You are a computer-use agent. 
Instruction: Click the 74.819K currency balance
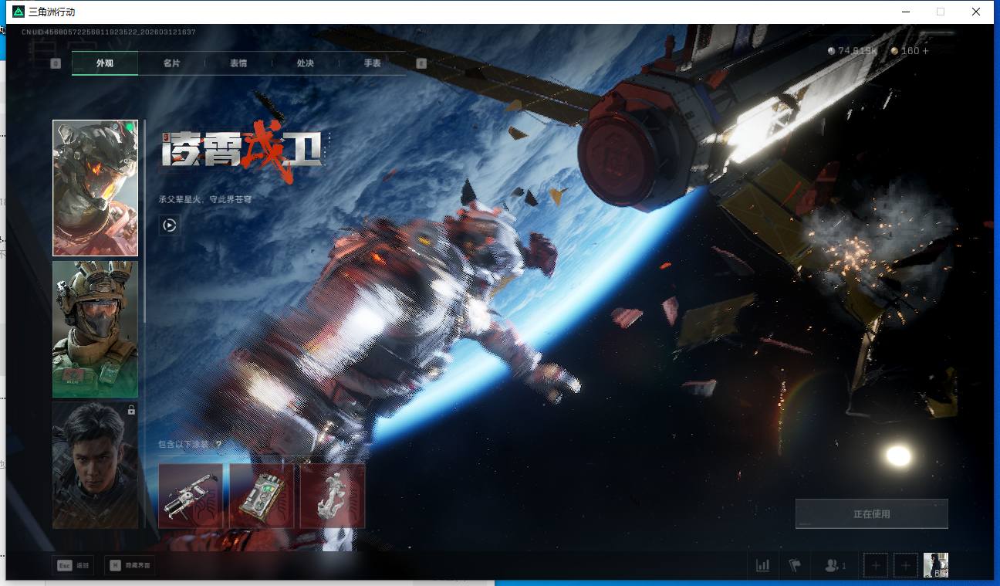(853, 51)
